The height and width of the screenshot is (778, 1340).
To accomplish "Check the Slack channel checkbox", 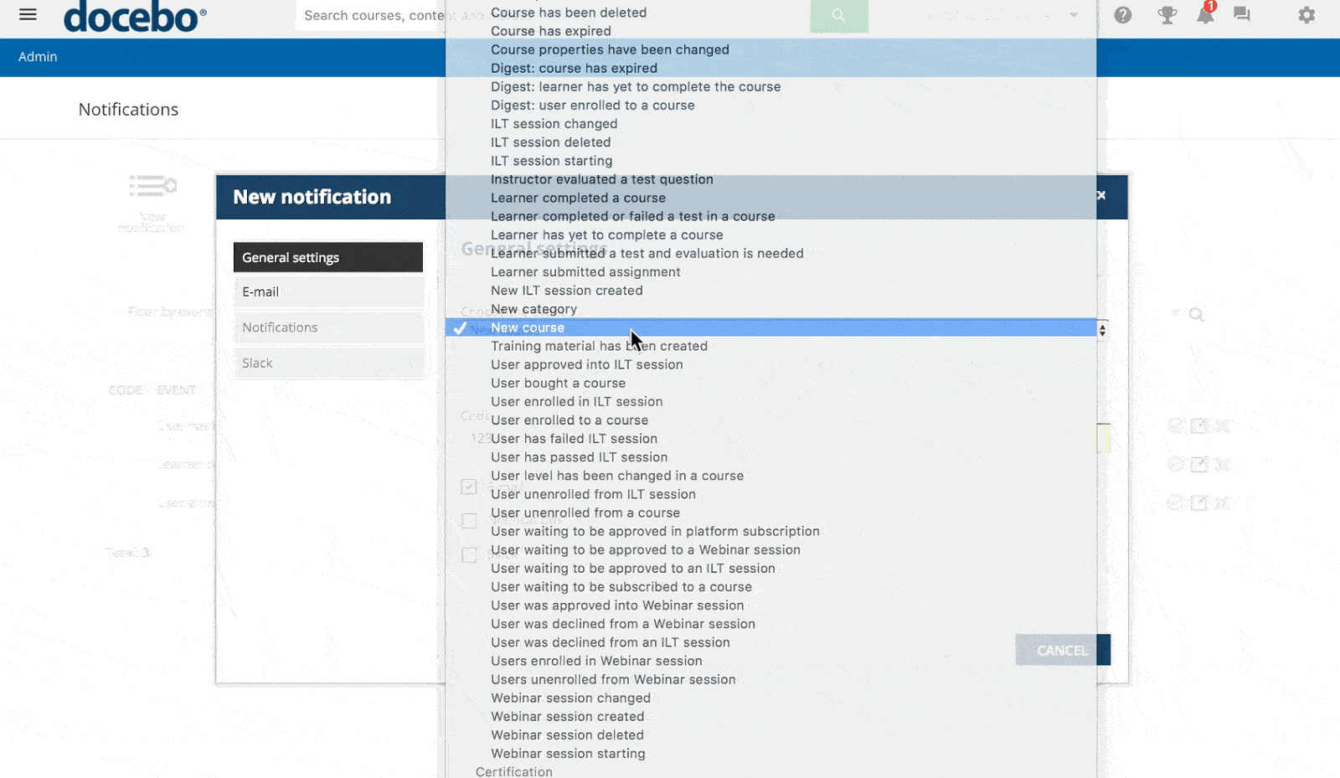I will 468,554.
